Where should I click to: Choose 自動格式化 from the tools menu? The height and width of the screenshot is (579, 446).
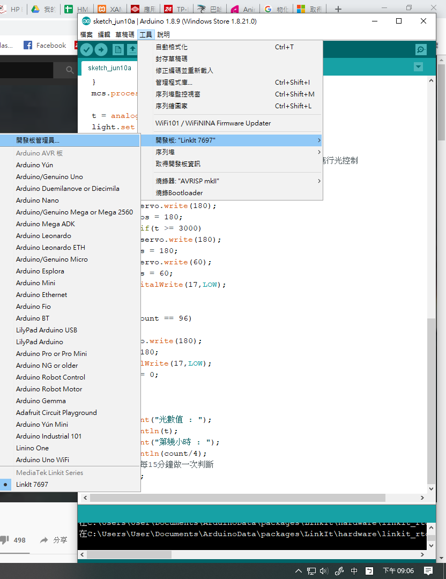[x=230, y=47]
